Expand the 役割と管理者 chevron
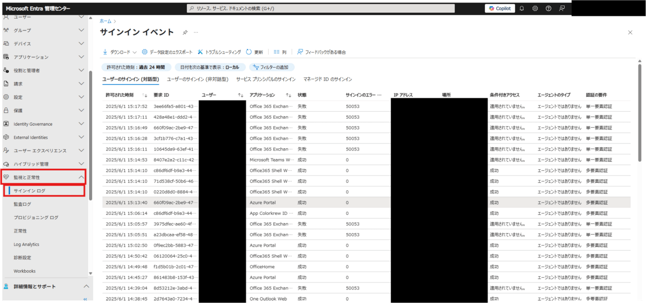Viewport: 646px width, 303px height. coord(81,70)
